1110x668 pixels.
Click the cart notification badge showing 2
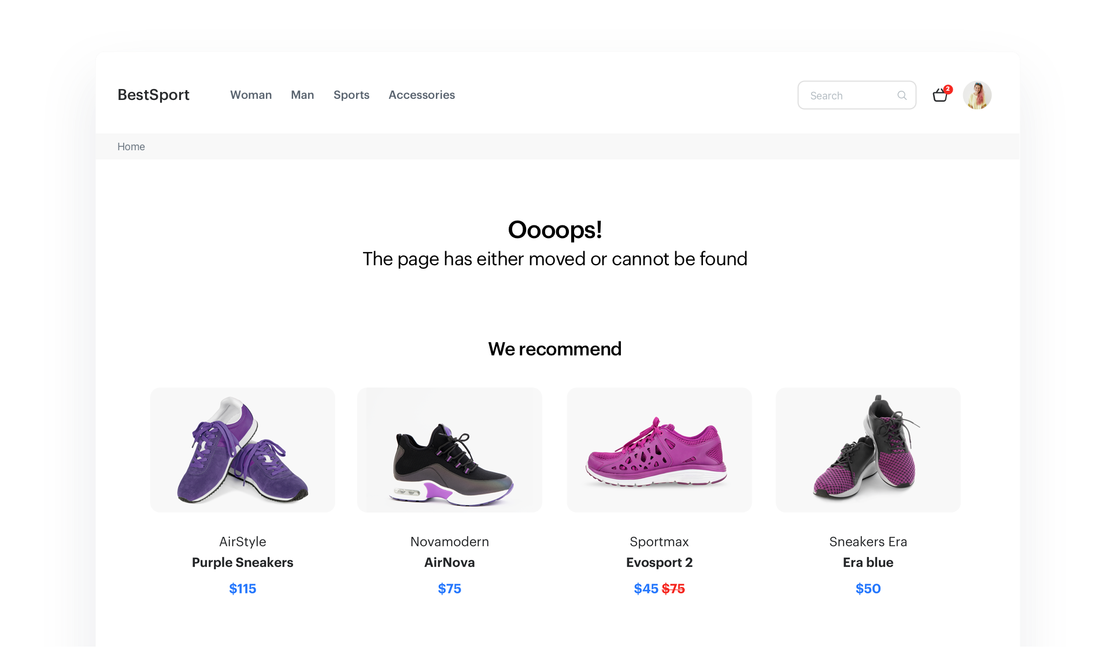click(x=948, y=89)
